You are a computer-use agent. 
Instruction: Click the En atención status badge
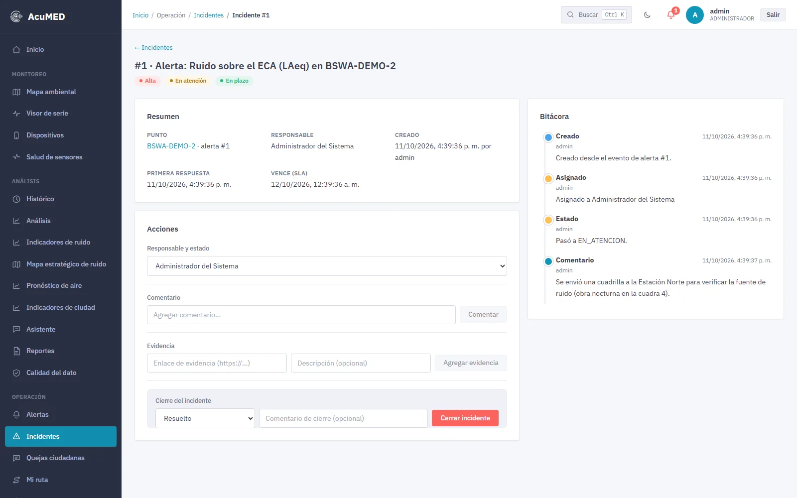pyautogui.click(x=188, y=81)
